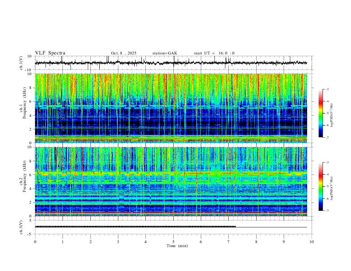
Task: Click time axis tick label '3'
Action: (x=118, y=242)
